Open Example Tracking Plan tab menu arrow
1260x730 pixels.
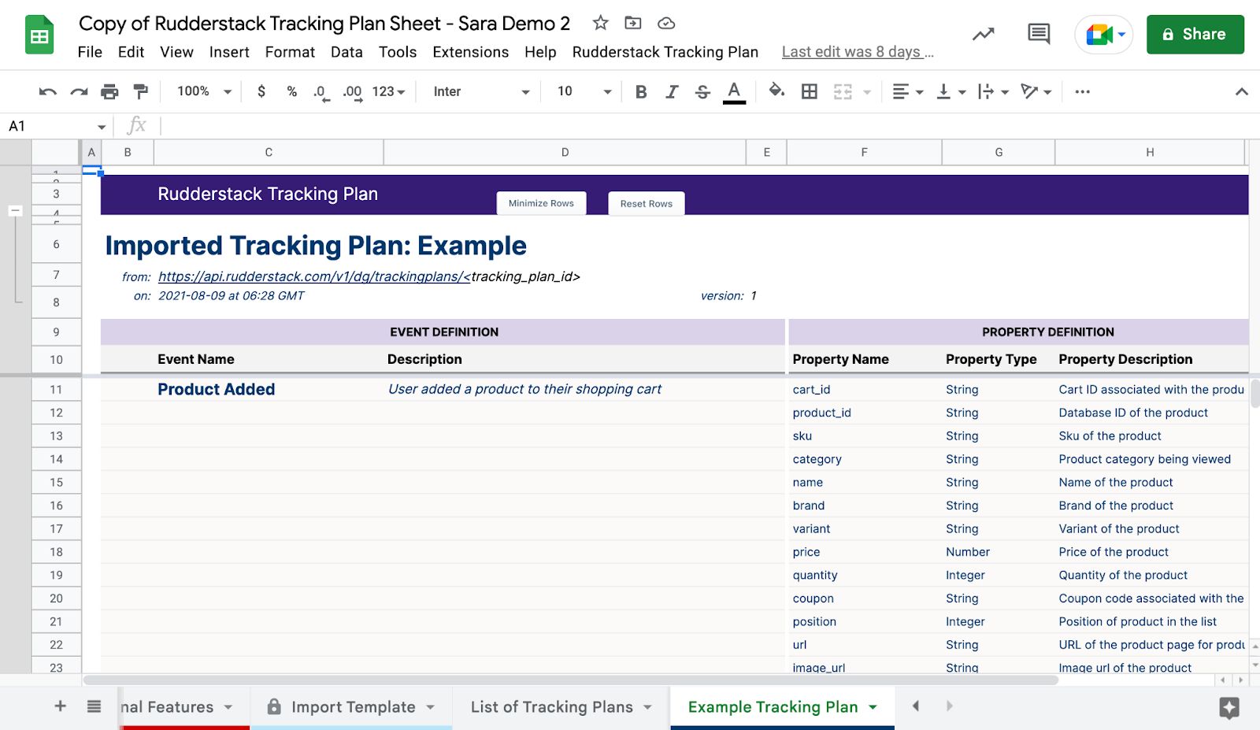(873, 707)
